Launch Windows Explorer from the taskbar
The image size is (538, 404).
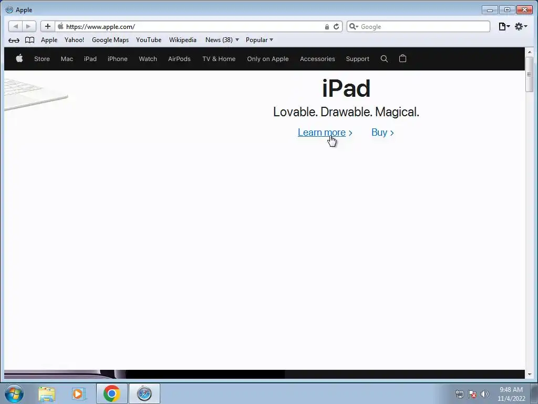coord(47,394)
